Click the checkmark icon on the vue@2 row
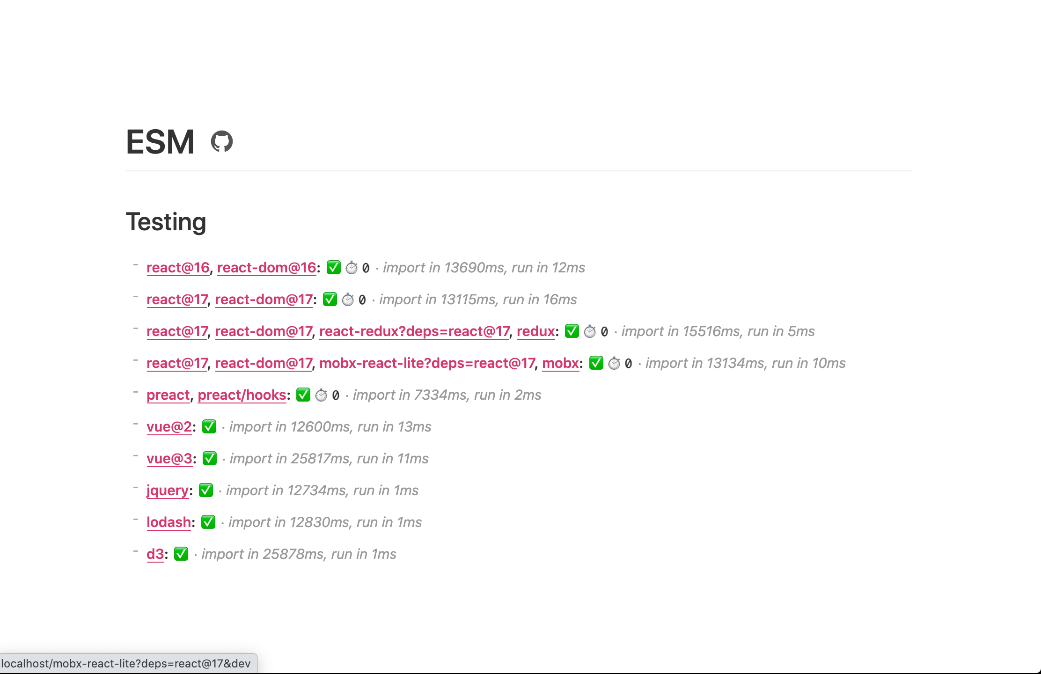1041x674 pixels. [209, 426]
